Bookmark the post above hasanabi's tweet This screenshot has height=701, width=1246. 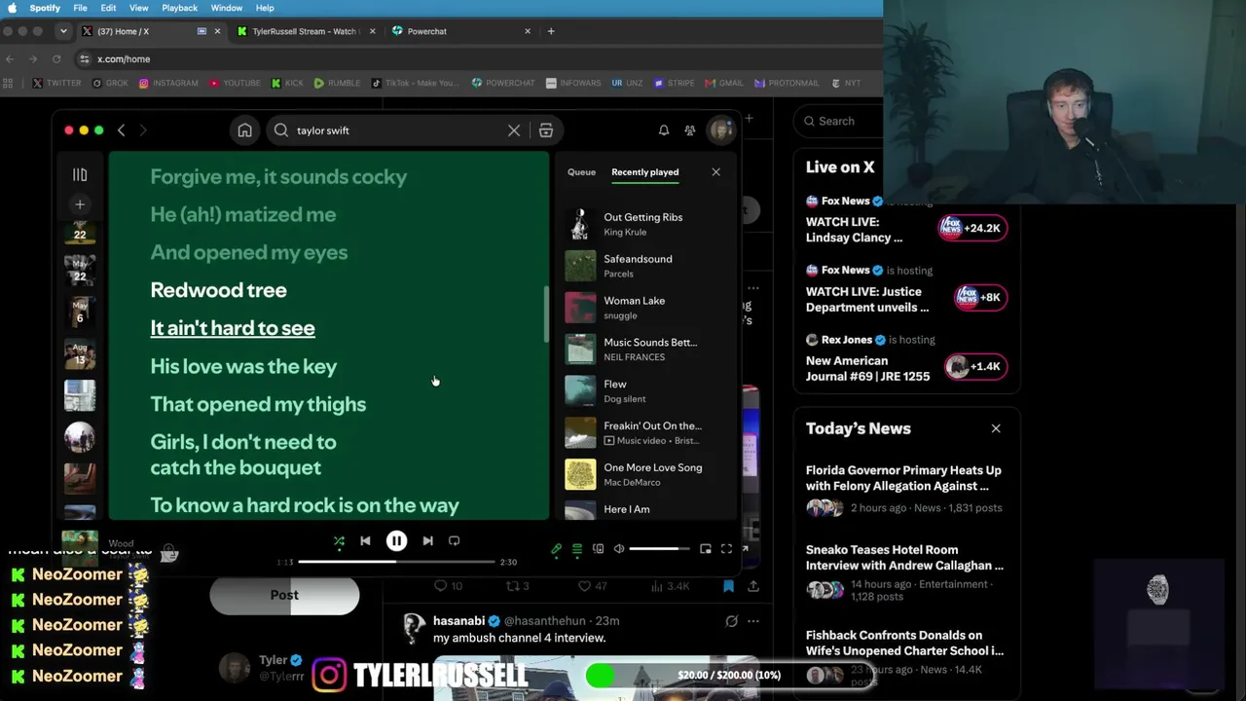[728, 586]
